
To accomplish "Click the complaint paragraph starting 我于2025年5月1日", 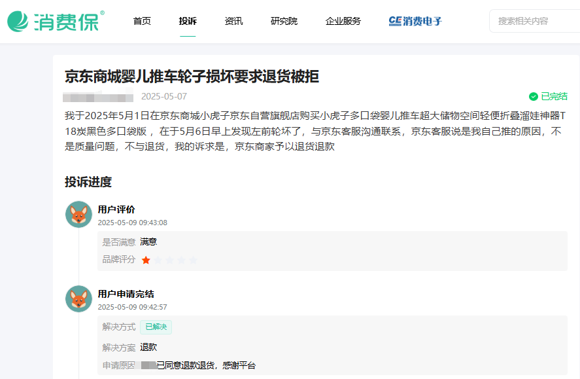I will [x=316, y=131].
